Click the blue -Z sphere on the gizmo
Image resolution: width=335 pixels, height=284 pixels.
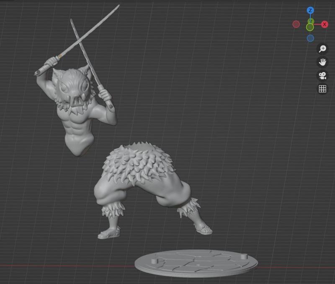(309, 37)
